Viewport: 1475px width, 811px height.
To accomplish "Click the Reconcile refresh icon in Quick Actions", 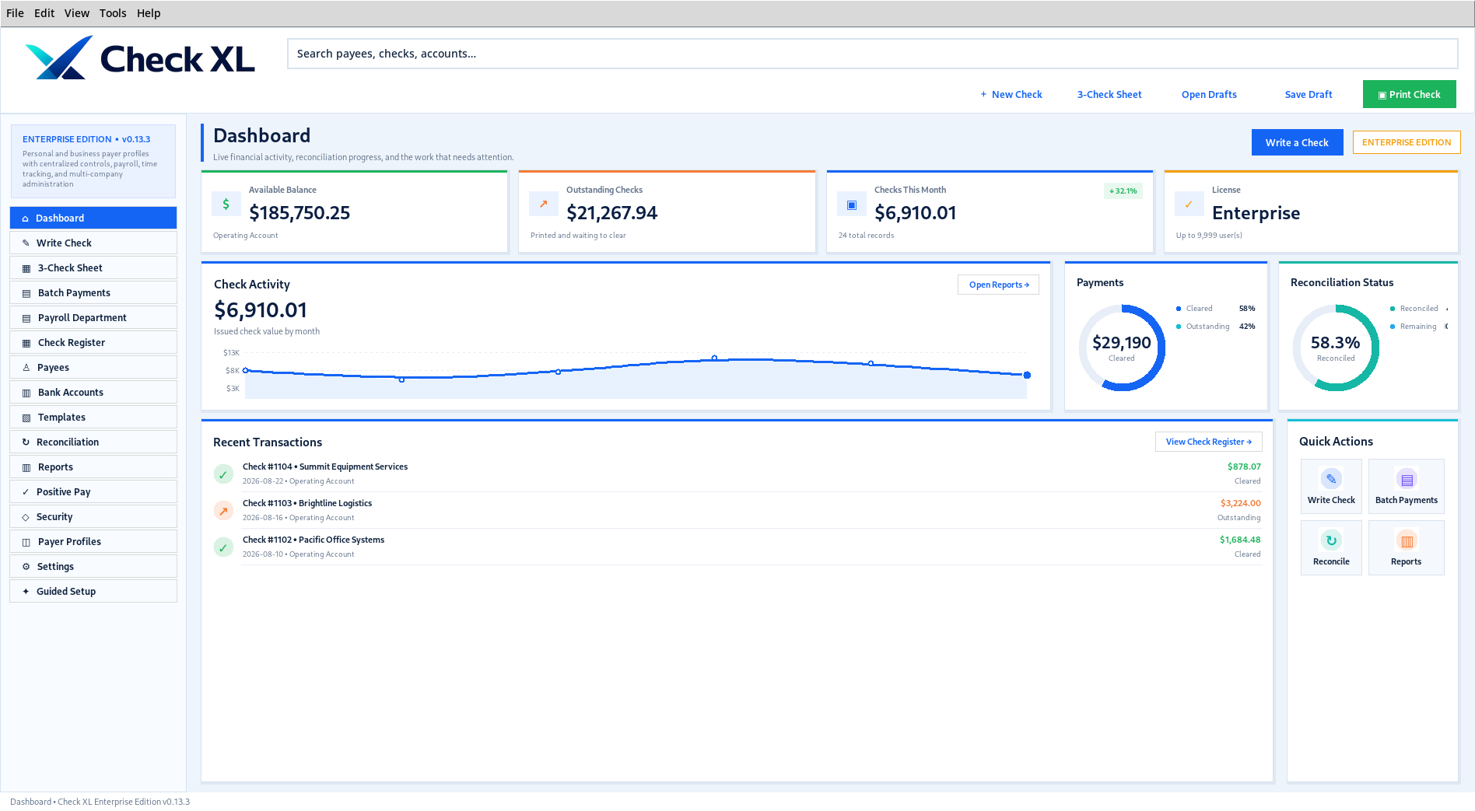I will click(1331, 540).
